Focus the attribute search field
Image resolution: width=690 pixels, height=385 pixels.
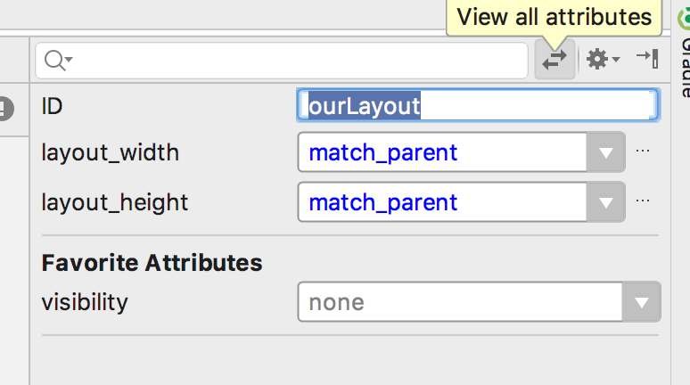282,61
